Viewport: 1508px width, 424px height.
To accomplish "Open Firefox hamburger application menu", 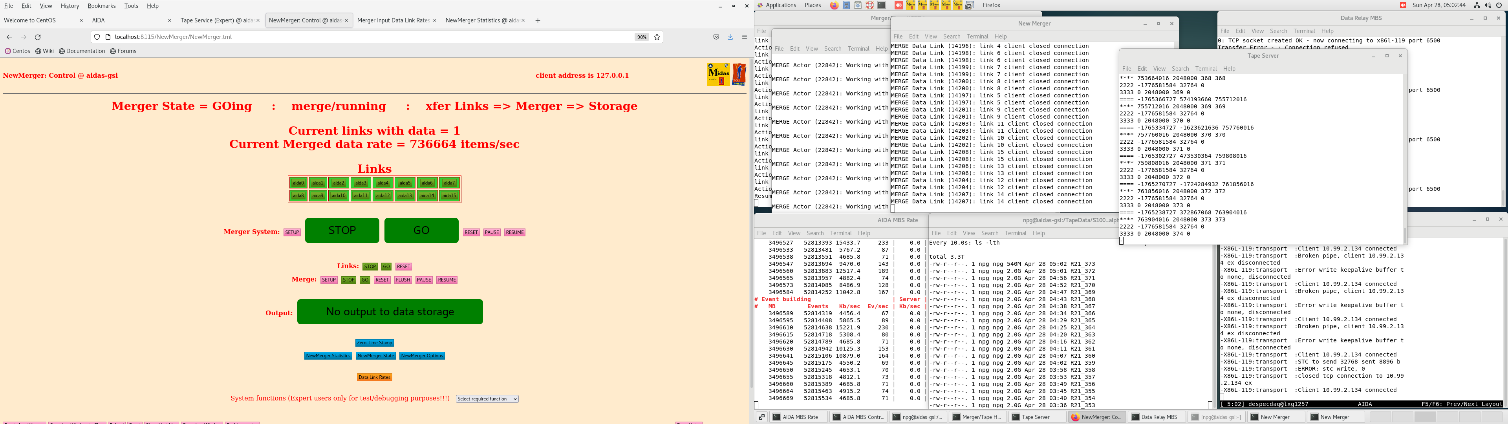I will pos(745,37).
